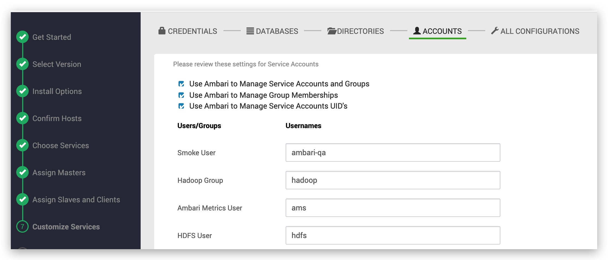Click the Ambari Metrics User label

tap(210, 208)
